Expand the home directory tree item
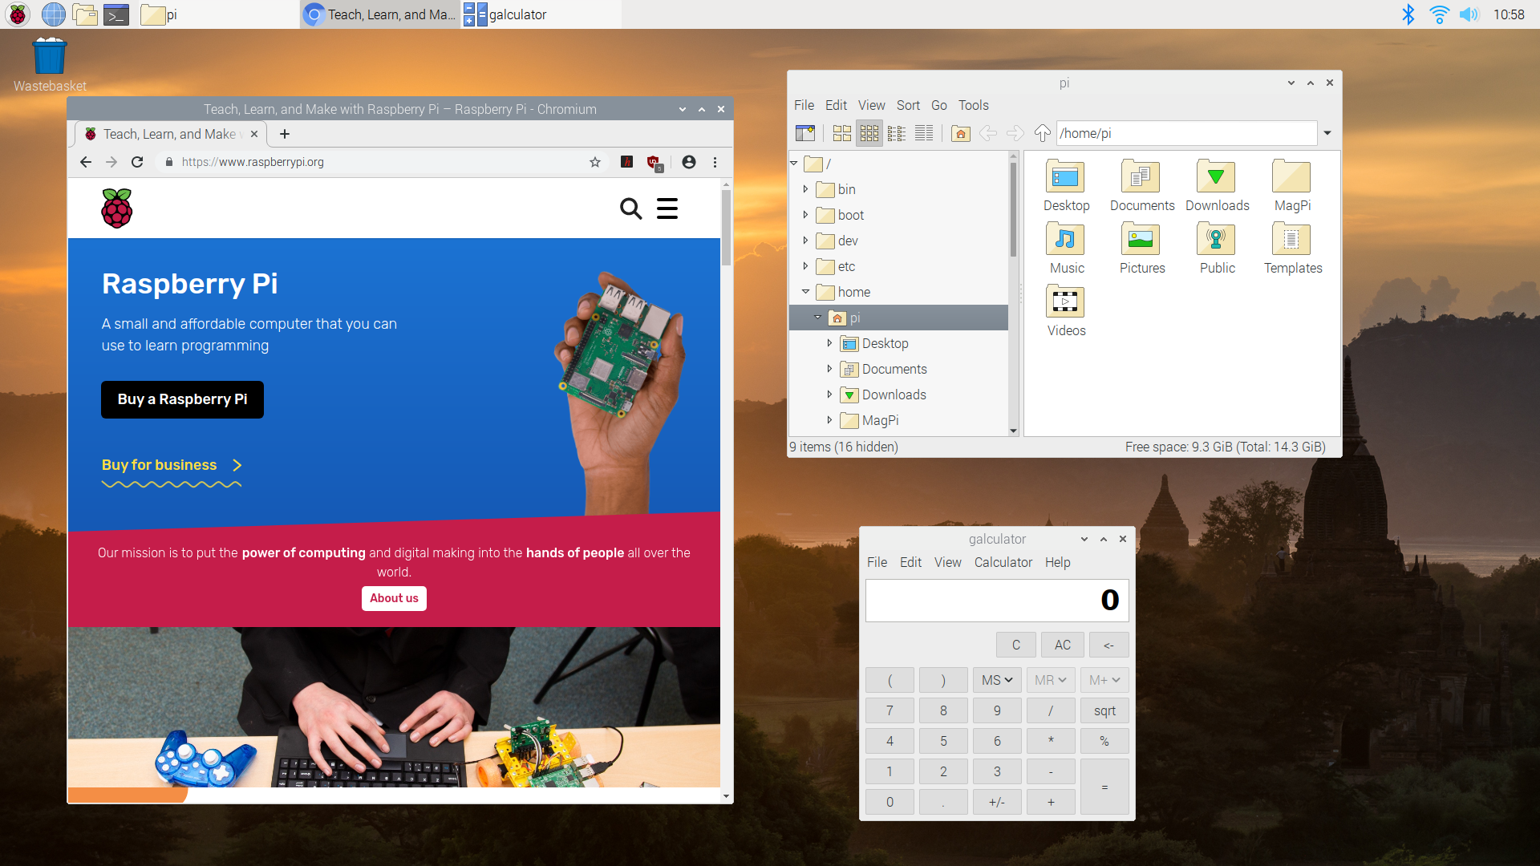Screen dimensions: 1540x866 point(806,292)
